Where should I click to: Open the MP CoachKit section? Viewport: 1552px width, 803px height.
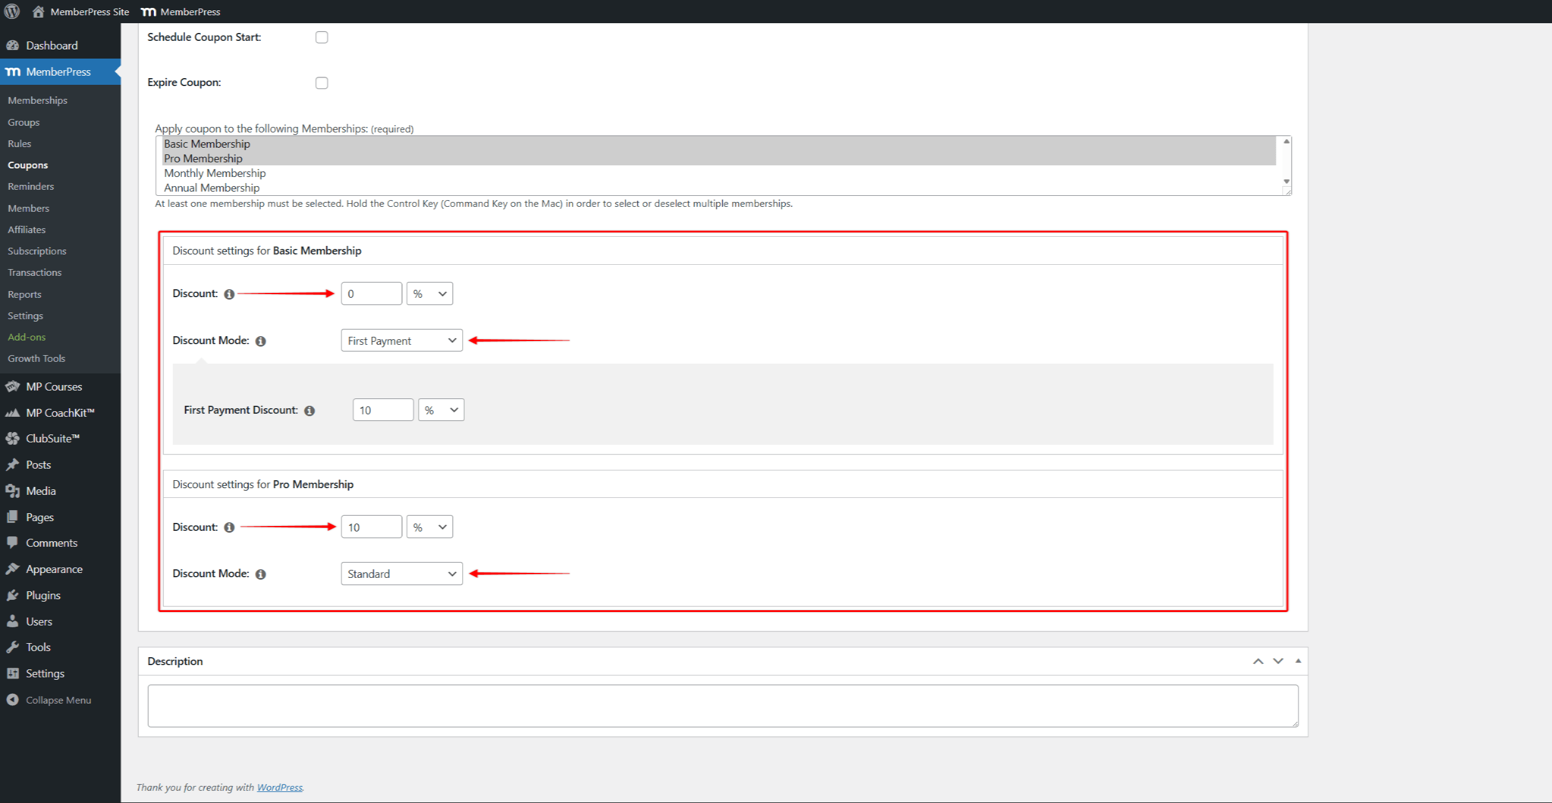pyautogui.click(x=59, y=412)
